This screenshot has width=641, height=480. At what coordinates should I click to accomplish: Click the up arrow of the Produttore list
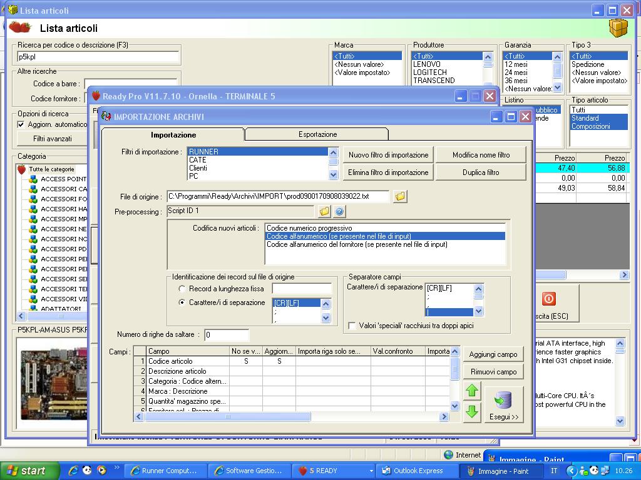[x=488, y=57]
